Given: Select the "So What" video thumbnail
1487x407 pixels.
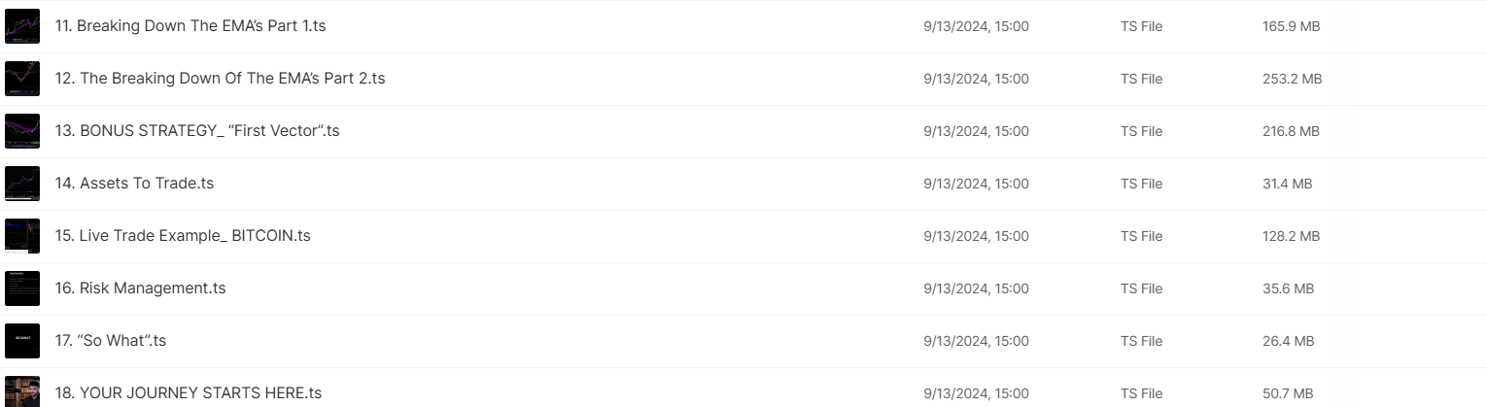Looking at the screenshot, I should click(22, 341).
